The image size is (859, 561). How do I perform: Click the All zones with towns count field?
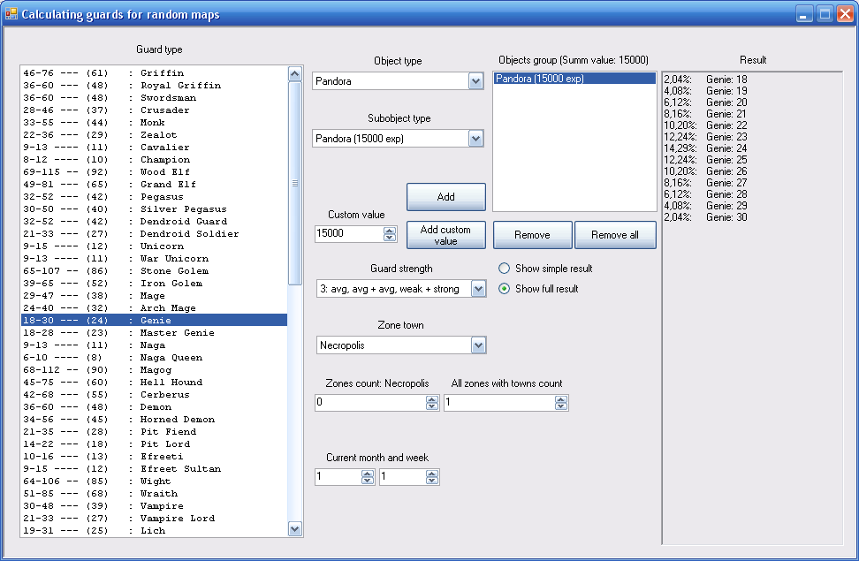pos(499,403)
